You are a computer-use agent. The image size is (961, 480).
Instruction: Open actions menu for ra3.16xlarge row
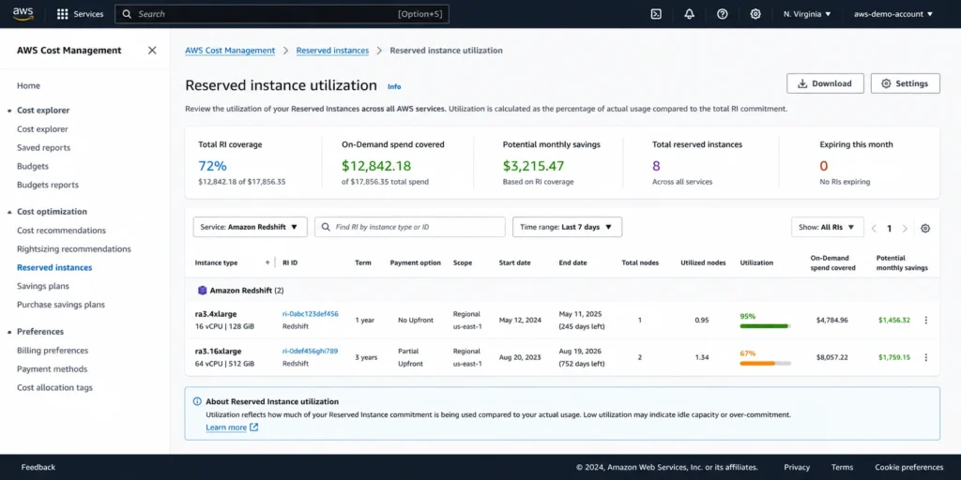(x=925, y=357)
